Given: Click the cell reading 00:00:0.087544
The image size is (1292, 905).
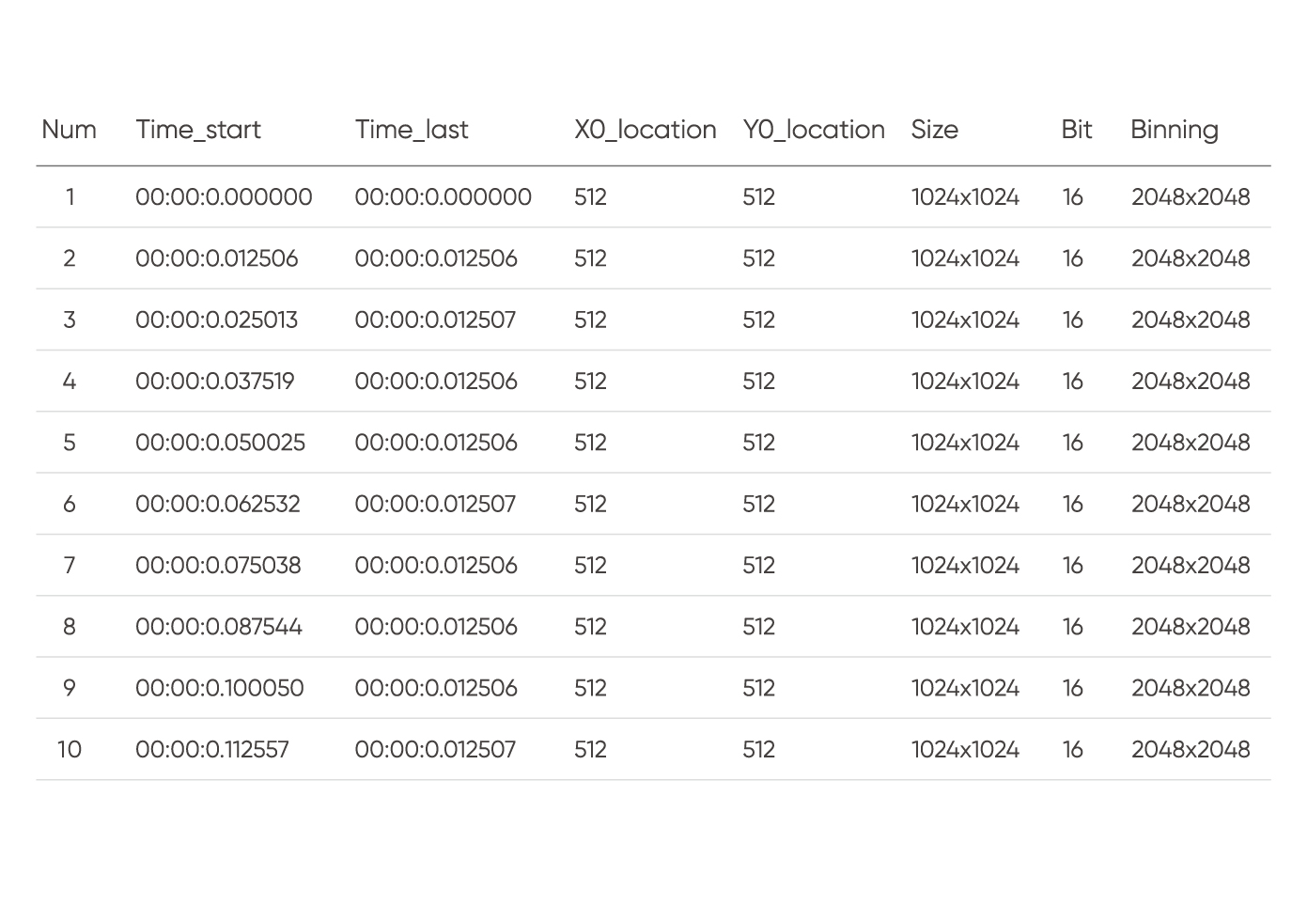Looking at the screenshot, I should pyautogui.click(x=218, y=627).
